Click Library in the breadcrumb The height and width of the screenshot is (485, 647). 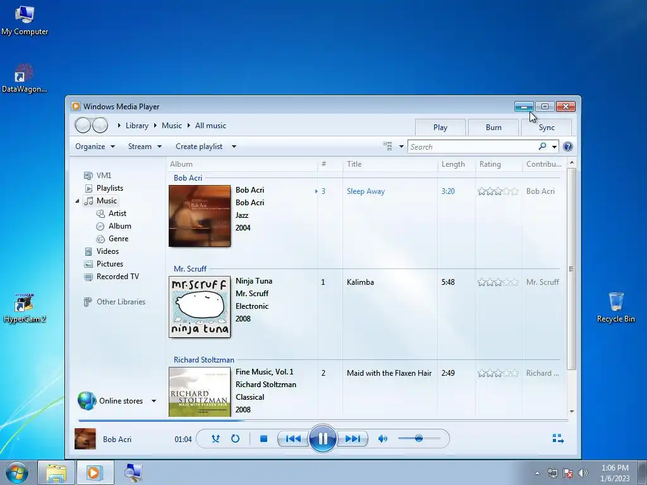[137, 126]
